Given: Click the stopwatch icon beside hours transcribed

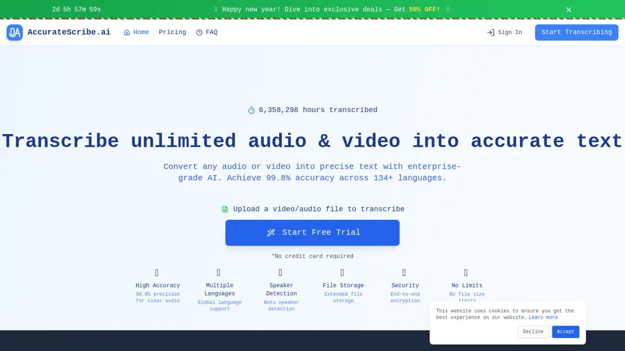Looking at the screenshot, I should tap(251, 110).
